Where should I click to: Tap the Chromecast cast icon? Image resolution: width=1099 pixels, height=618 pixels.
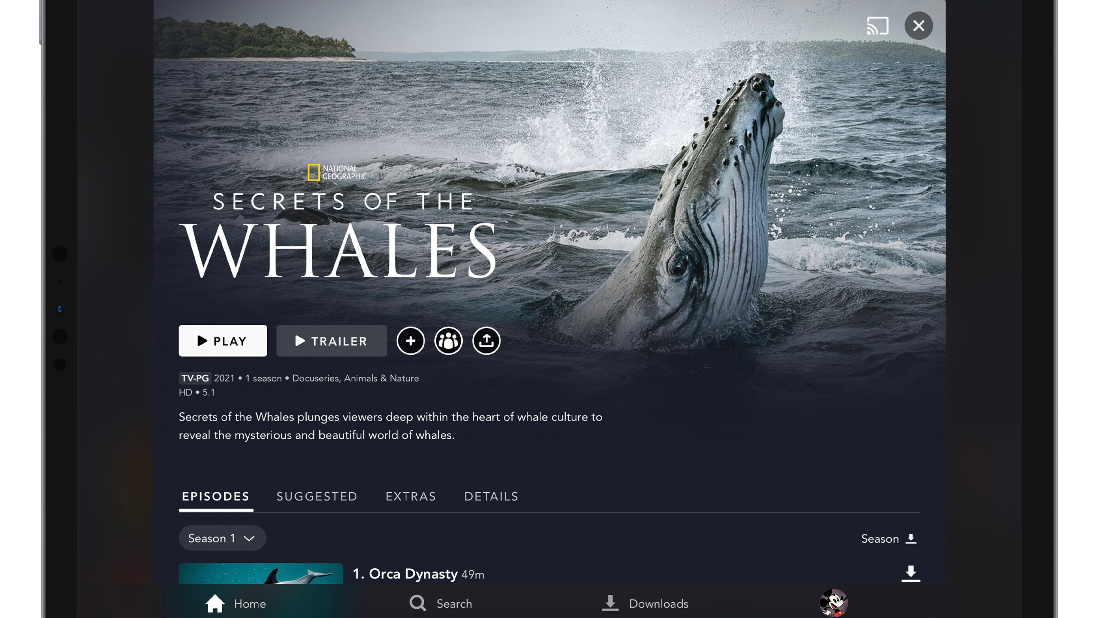coord(877,26)
